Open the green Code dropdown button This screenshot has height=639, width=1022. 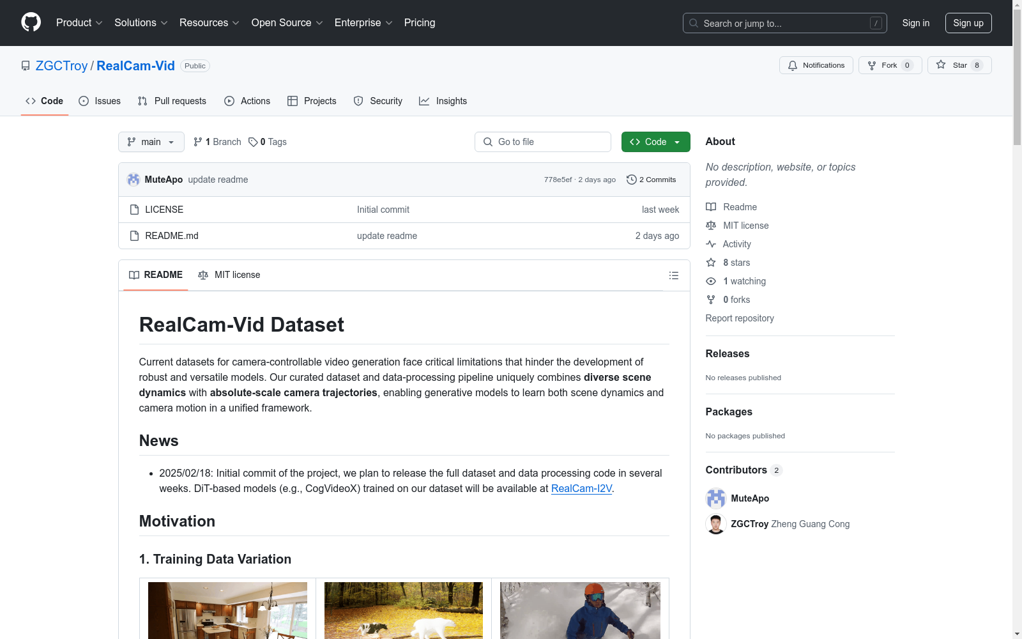point(655,142)
